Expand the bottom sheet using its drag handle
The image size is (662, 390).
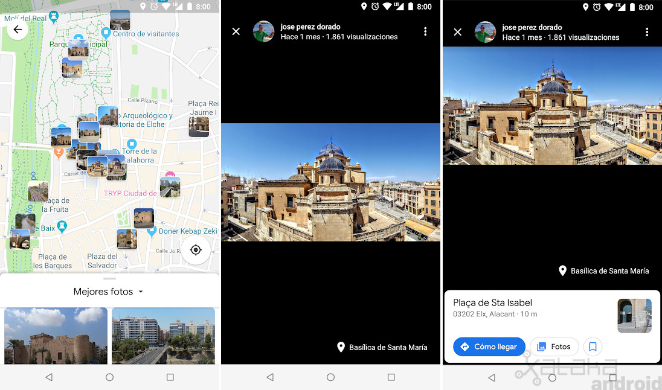109,279
